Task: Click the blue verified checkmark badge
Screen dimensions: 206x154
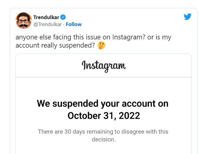Action: pyautogui.click(x=63, y=17)
